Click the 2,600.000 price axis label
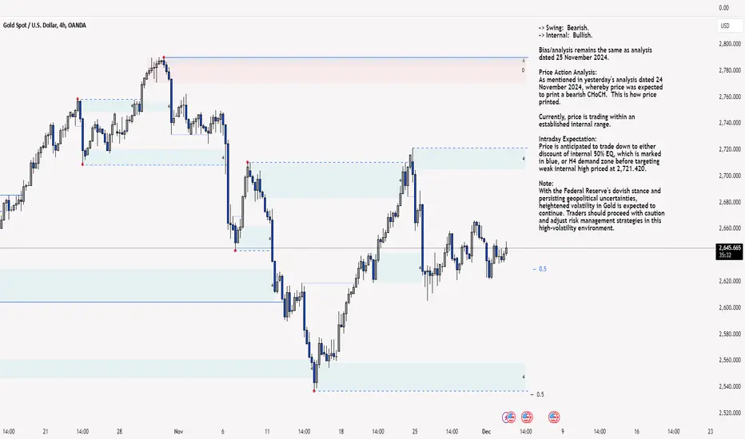This screenshot has height=439, width=745. [x=729, y=307]
